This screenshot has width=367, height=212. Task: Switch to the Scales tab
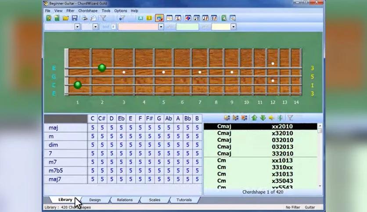point(155,200)
